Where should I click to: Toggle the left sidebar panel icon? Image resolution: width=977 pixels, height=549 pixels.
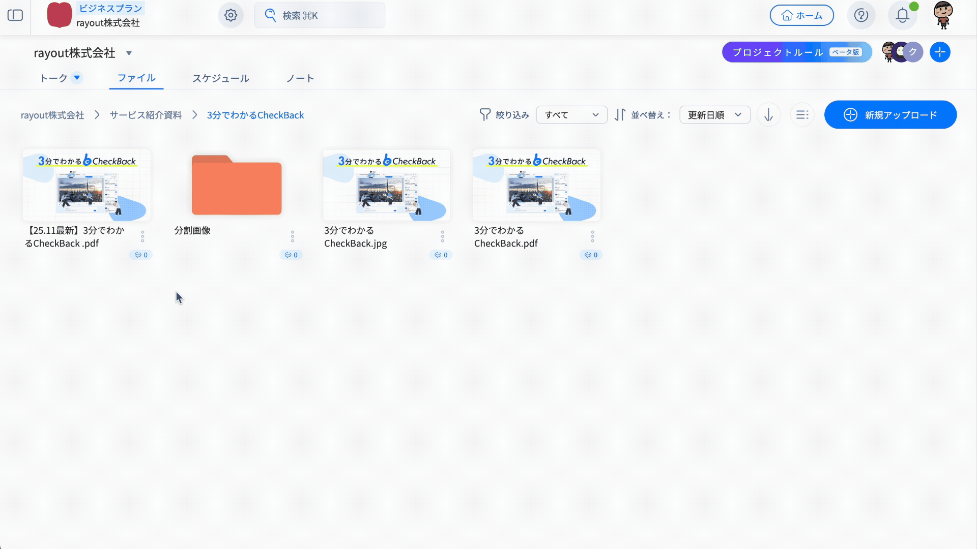click(15, 15)
